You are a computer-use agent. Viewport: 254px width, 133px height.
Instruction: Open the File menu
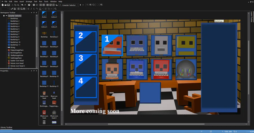click(6, 1)
